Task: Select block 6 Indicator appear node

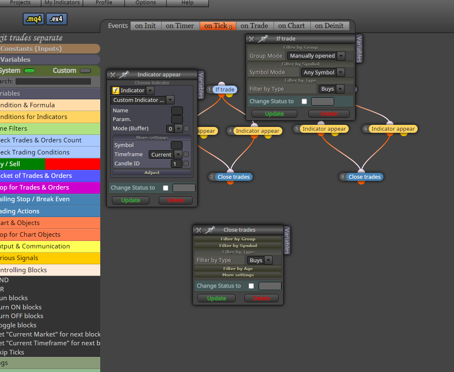Action: pos(393,129)
